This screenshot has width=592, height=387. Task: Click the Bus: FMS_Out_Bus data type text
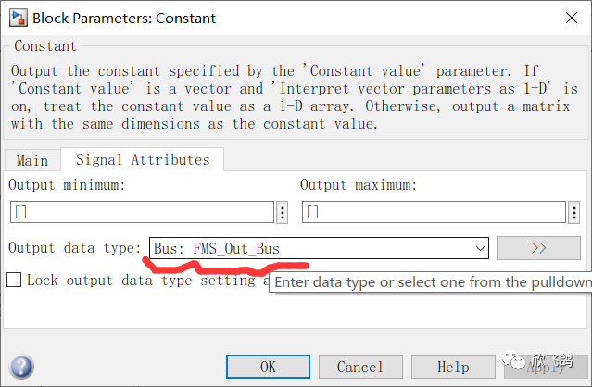[x=217, y=248]
